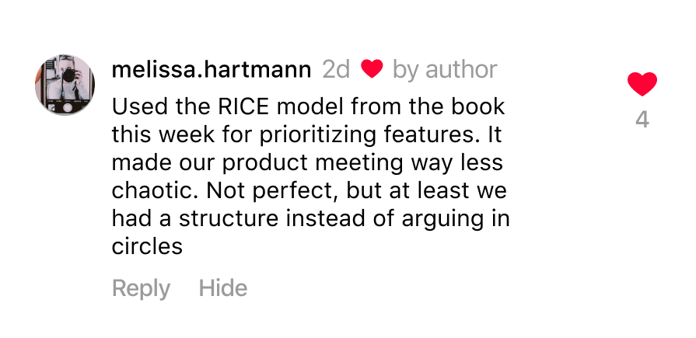696x338 pixels.
Task: Click the "by author" label
Action: coord(445,70)
